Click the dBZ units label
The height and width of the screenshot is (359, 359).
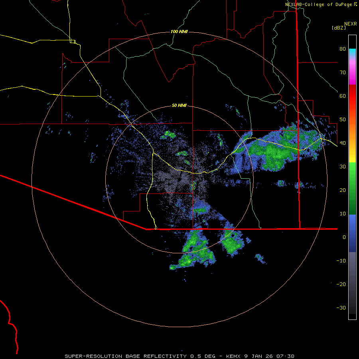pos(339,28)
